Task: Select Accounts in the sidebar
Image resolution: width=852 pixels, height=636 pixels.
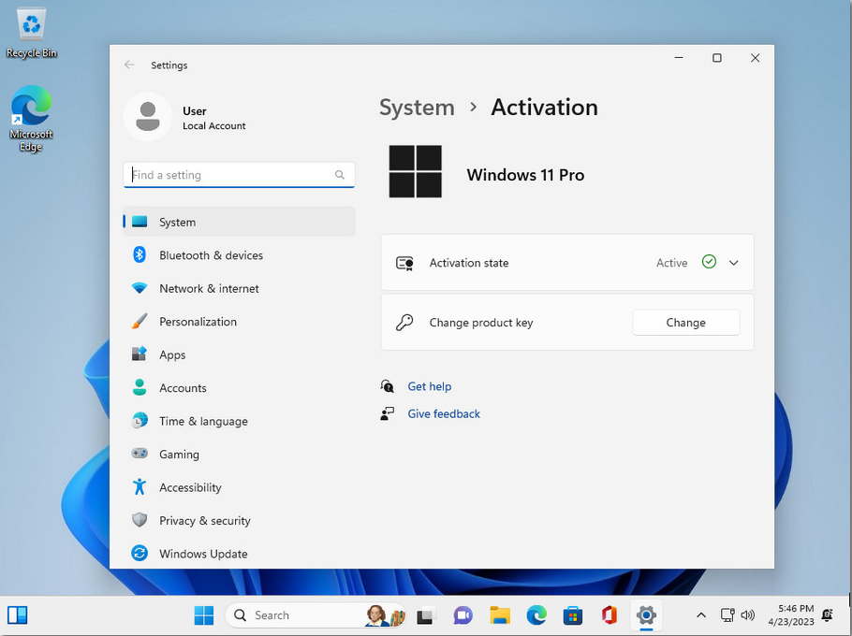Action: coord(239,387)
